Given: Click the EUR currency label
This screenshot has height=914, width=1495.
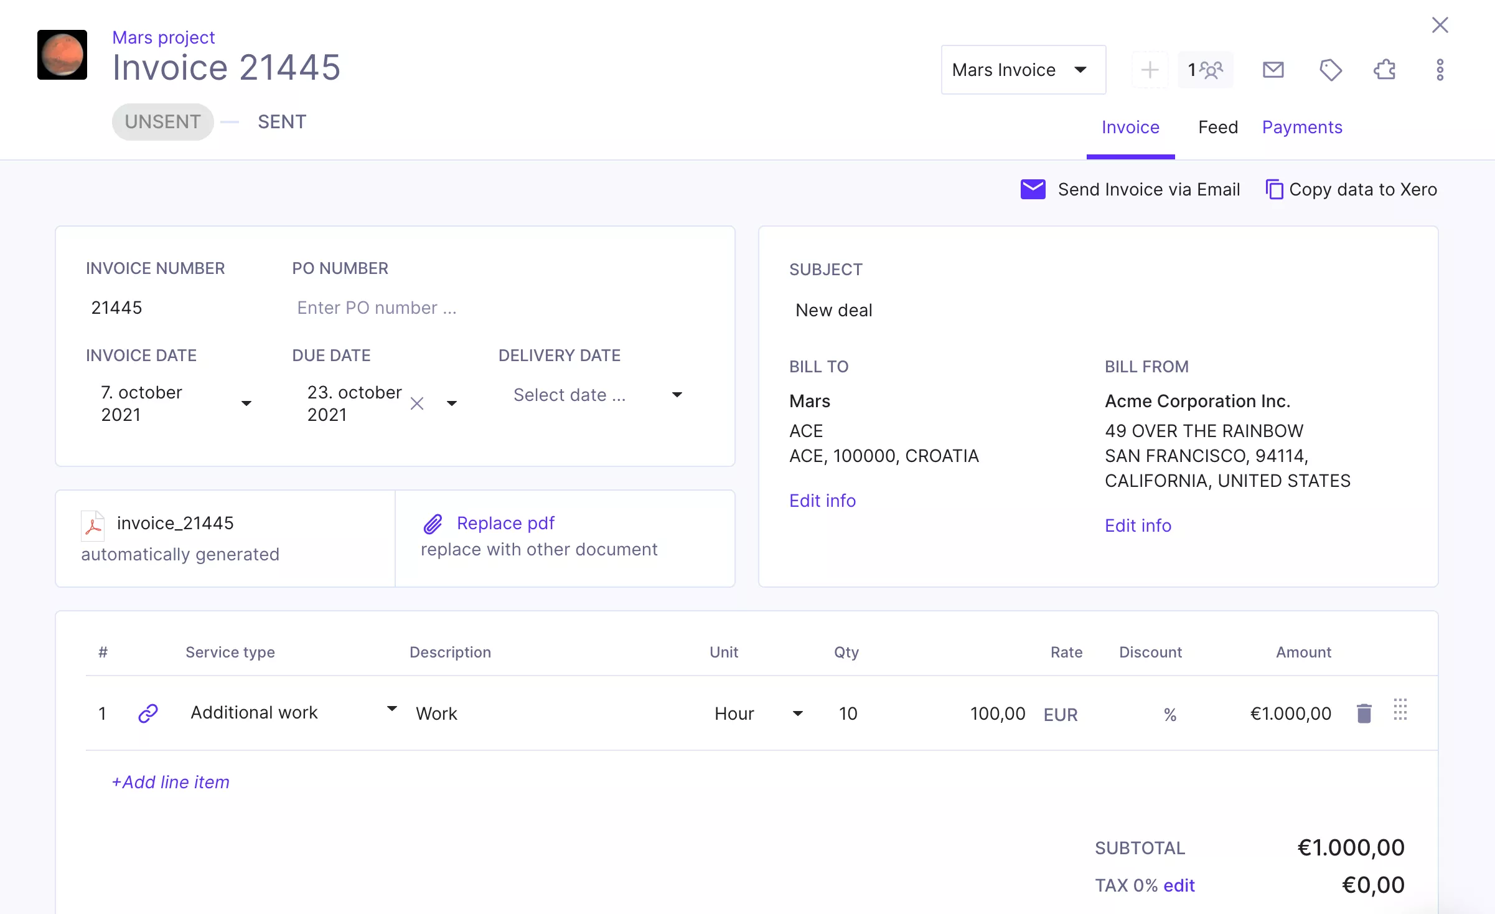Looking at the screenshot, I should (1061, 714).
